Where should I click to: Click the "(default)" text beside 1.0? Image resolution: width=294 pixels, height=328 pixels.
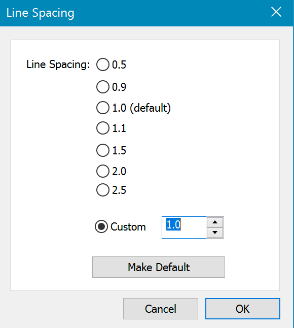[151, 108]
